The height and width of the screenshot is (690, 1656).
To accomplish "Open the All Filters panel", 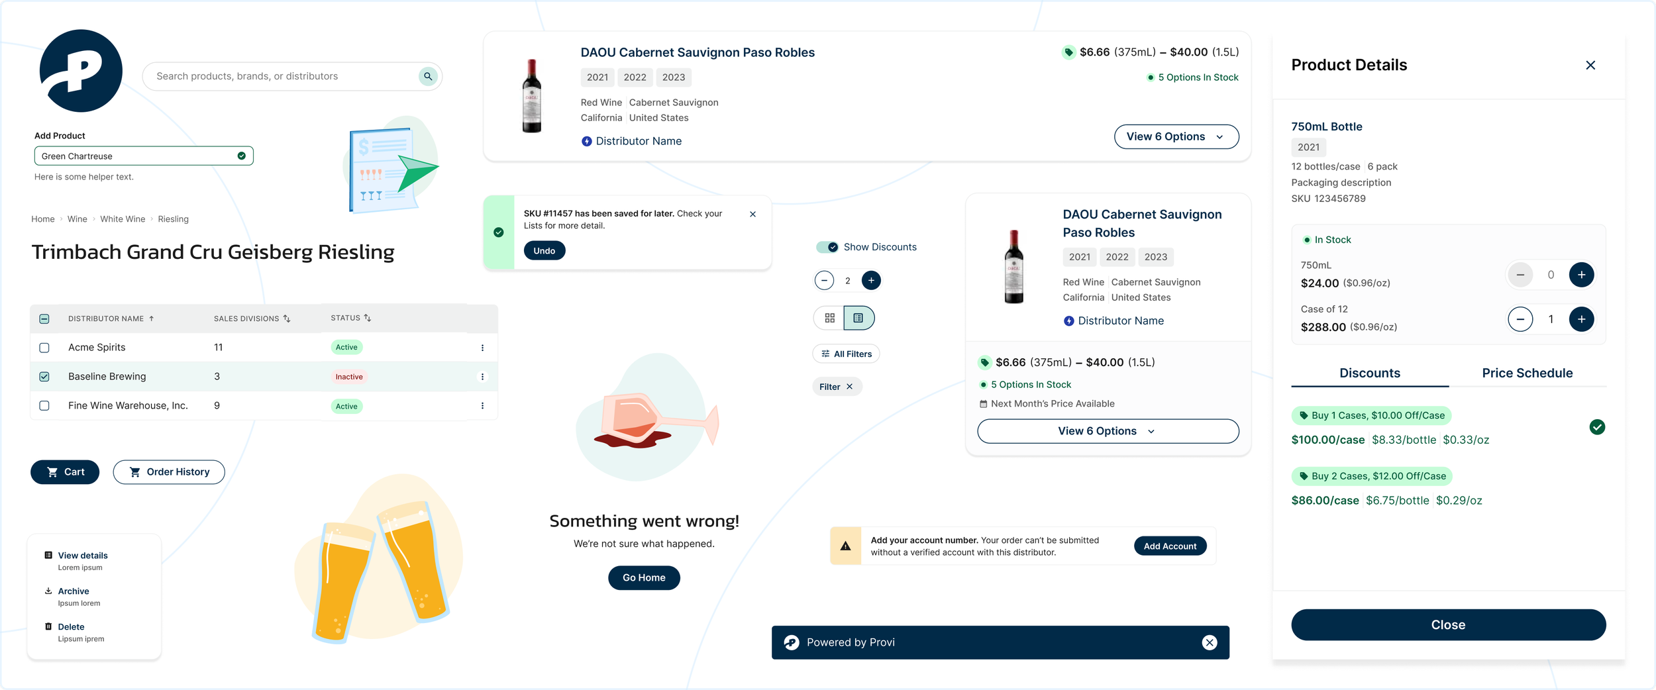I will coord(846,354).
